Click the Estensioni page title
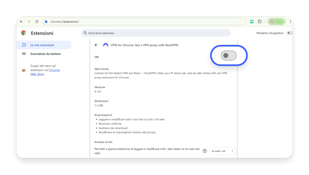 42,33
